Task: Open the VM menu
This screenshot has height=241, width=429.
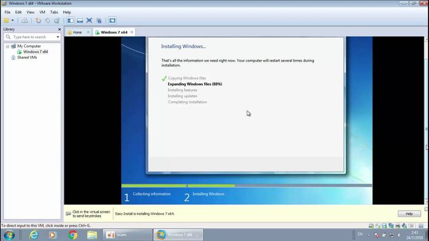Action: point(42,12)
